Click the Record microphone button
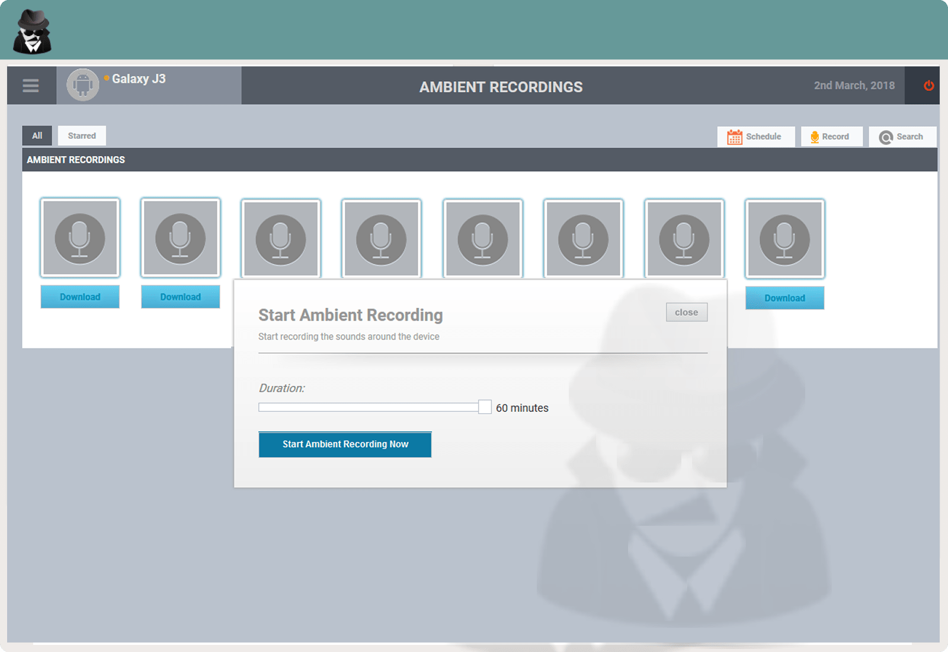 [x=831, y=137]
